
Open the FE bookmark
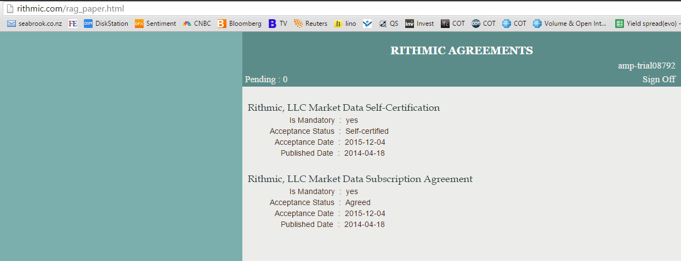click(73, 24)
